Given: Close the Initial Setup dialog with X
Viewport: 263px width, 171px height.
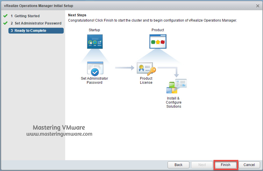Looking at the screenshot, I should pos(258,6).
